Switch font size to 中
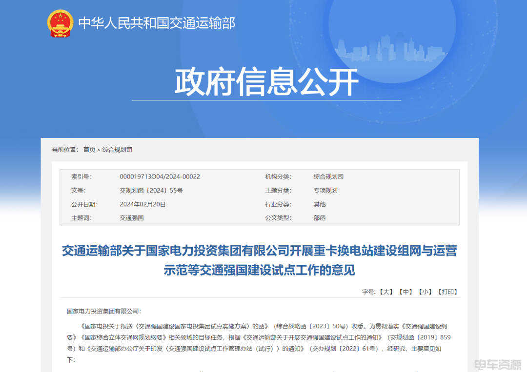This screenshot has height=372, width=527. tap(405, 292)
